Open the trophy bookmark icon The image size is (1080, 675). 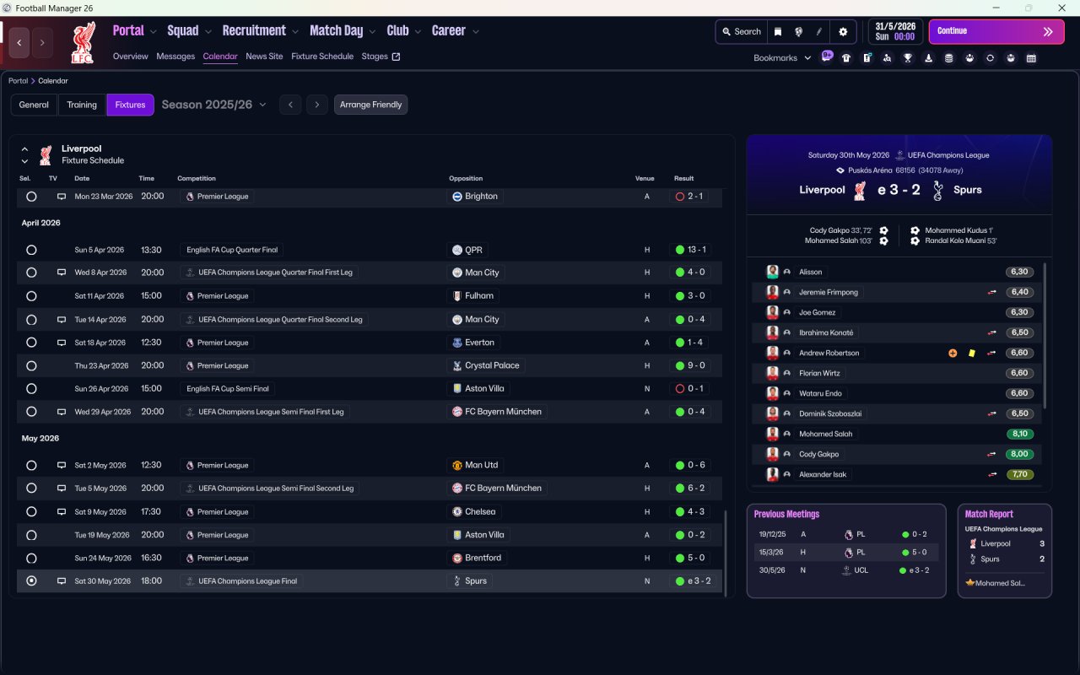click(x=908, y=58)
